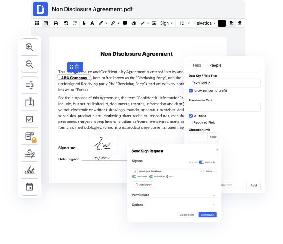Click the Zoom In magnifier icon
The image size is (283, 244).
30,47
